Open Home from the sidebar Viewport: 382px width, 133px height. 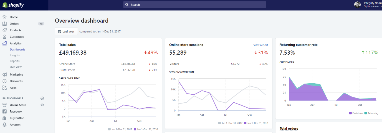pos(14,17)
